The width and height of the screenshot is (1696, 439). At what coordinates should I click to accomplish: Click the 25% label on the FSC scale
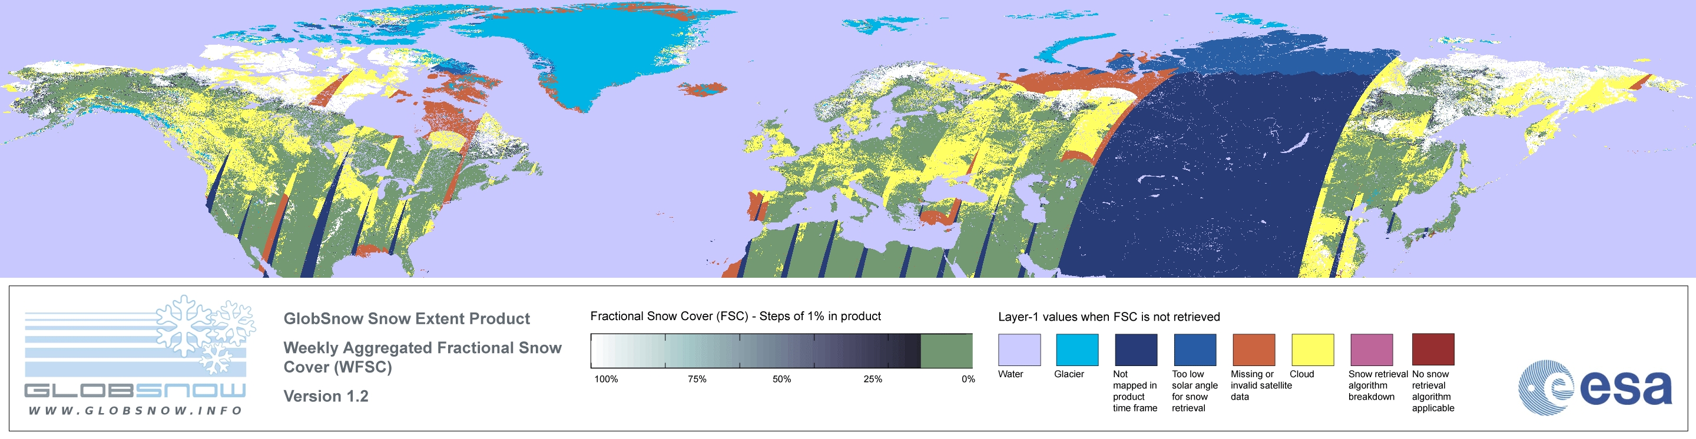pos(872,379)
